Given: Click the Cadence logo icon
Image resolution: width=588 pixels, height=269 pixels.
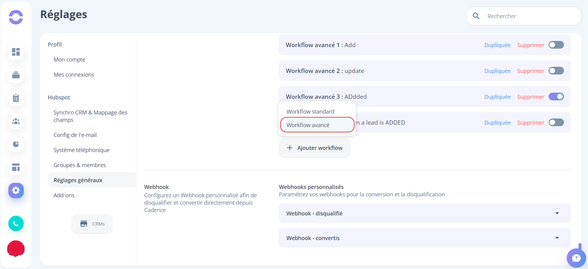Looking at the screenshot, I should (16, 17).
